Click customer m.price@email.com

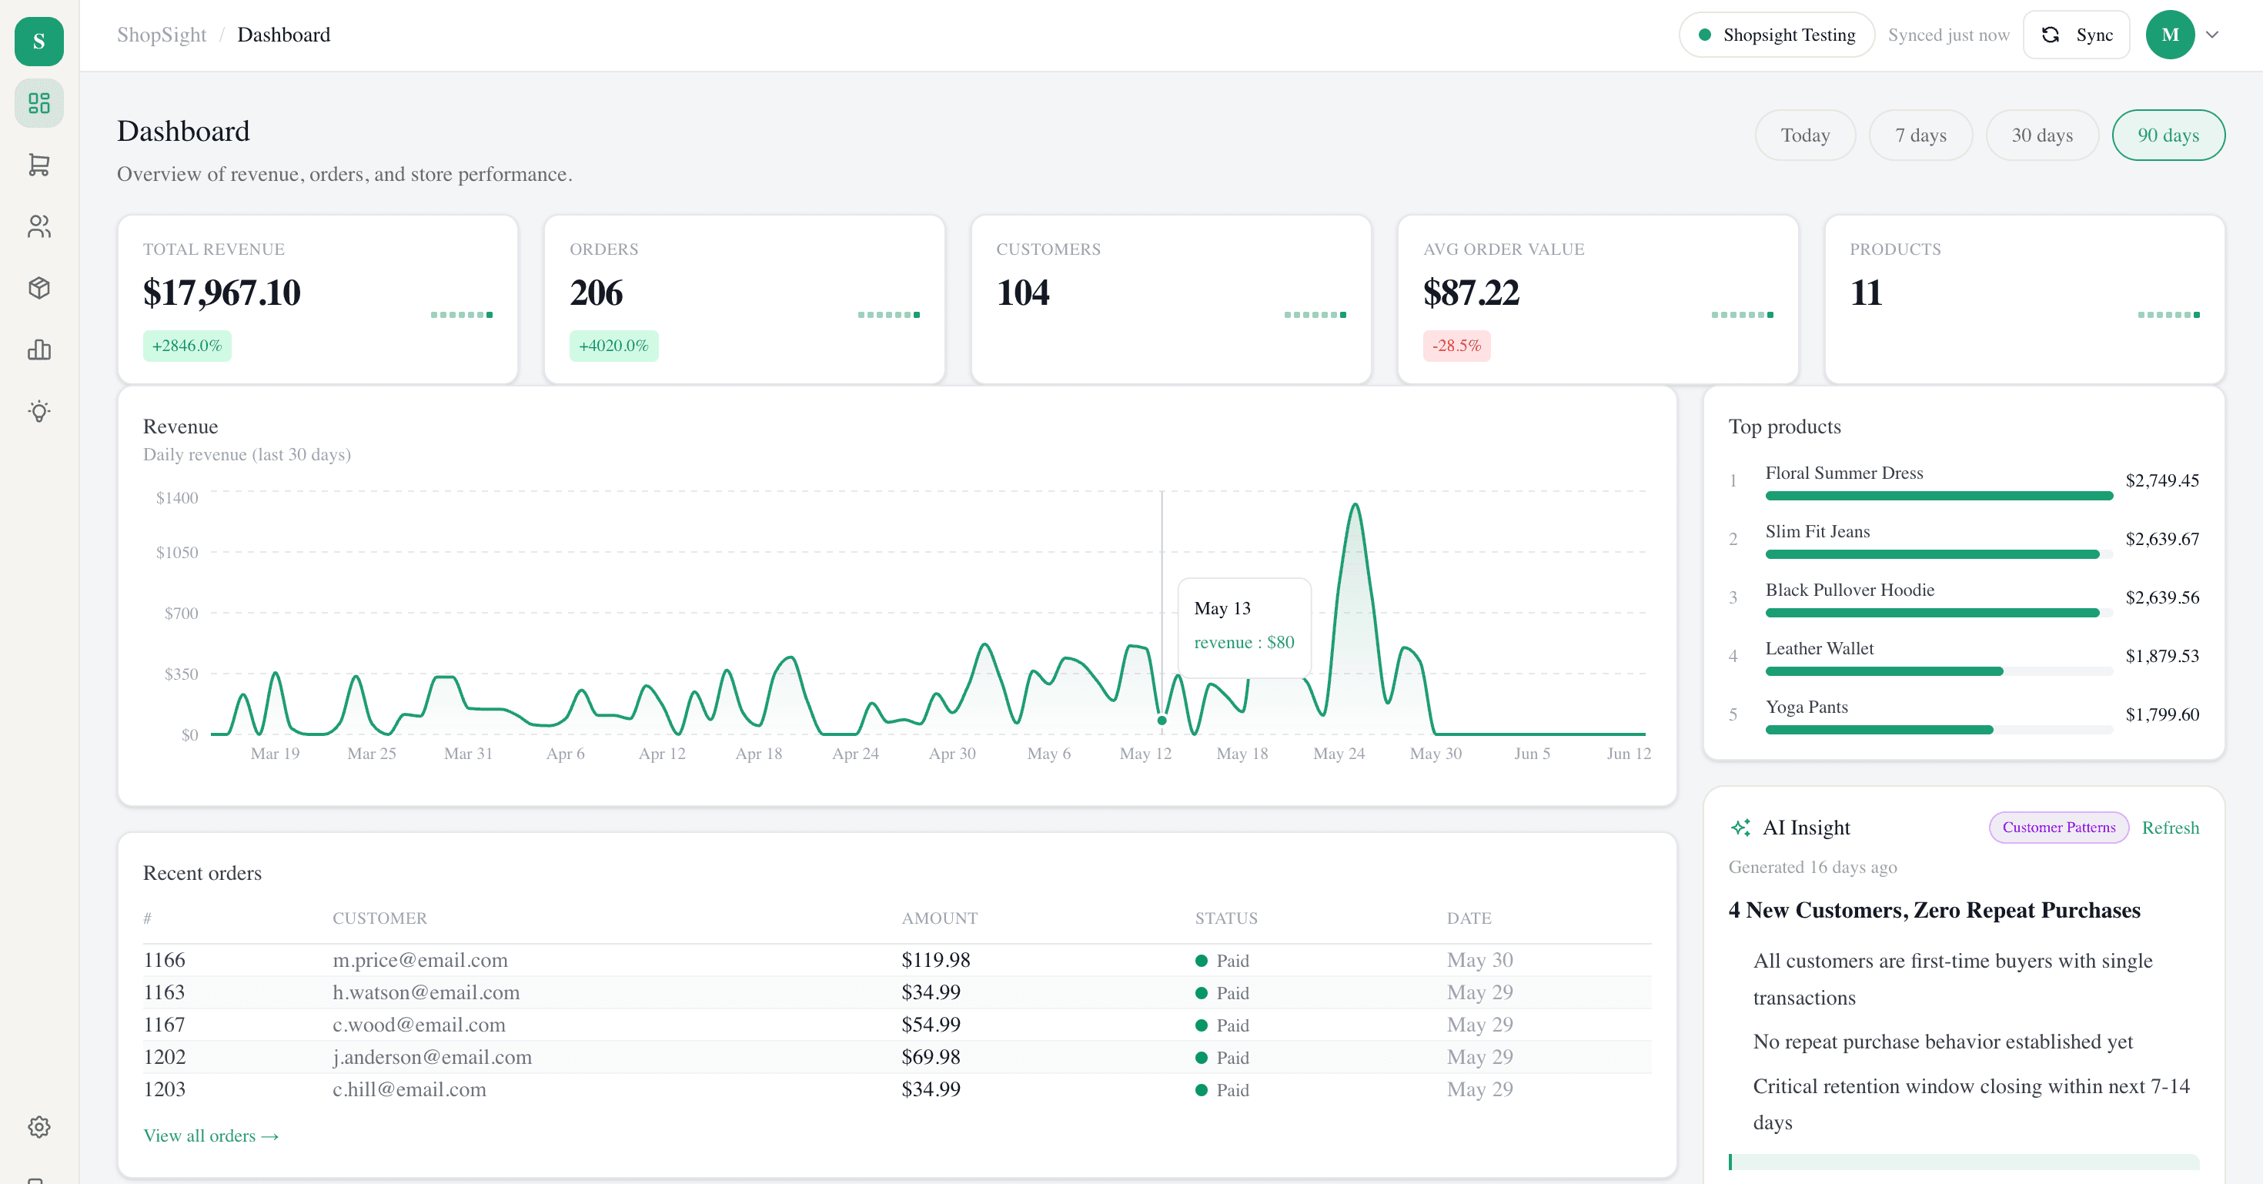420,960
